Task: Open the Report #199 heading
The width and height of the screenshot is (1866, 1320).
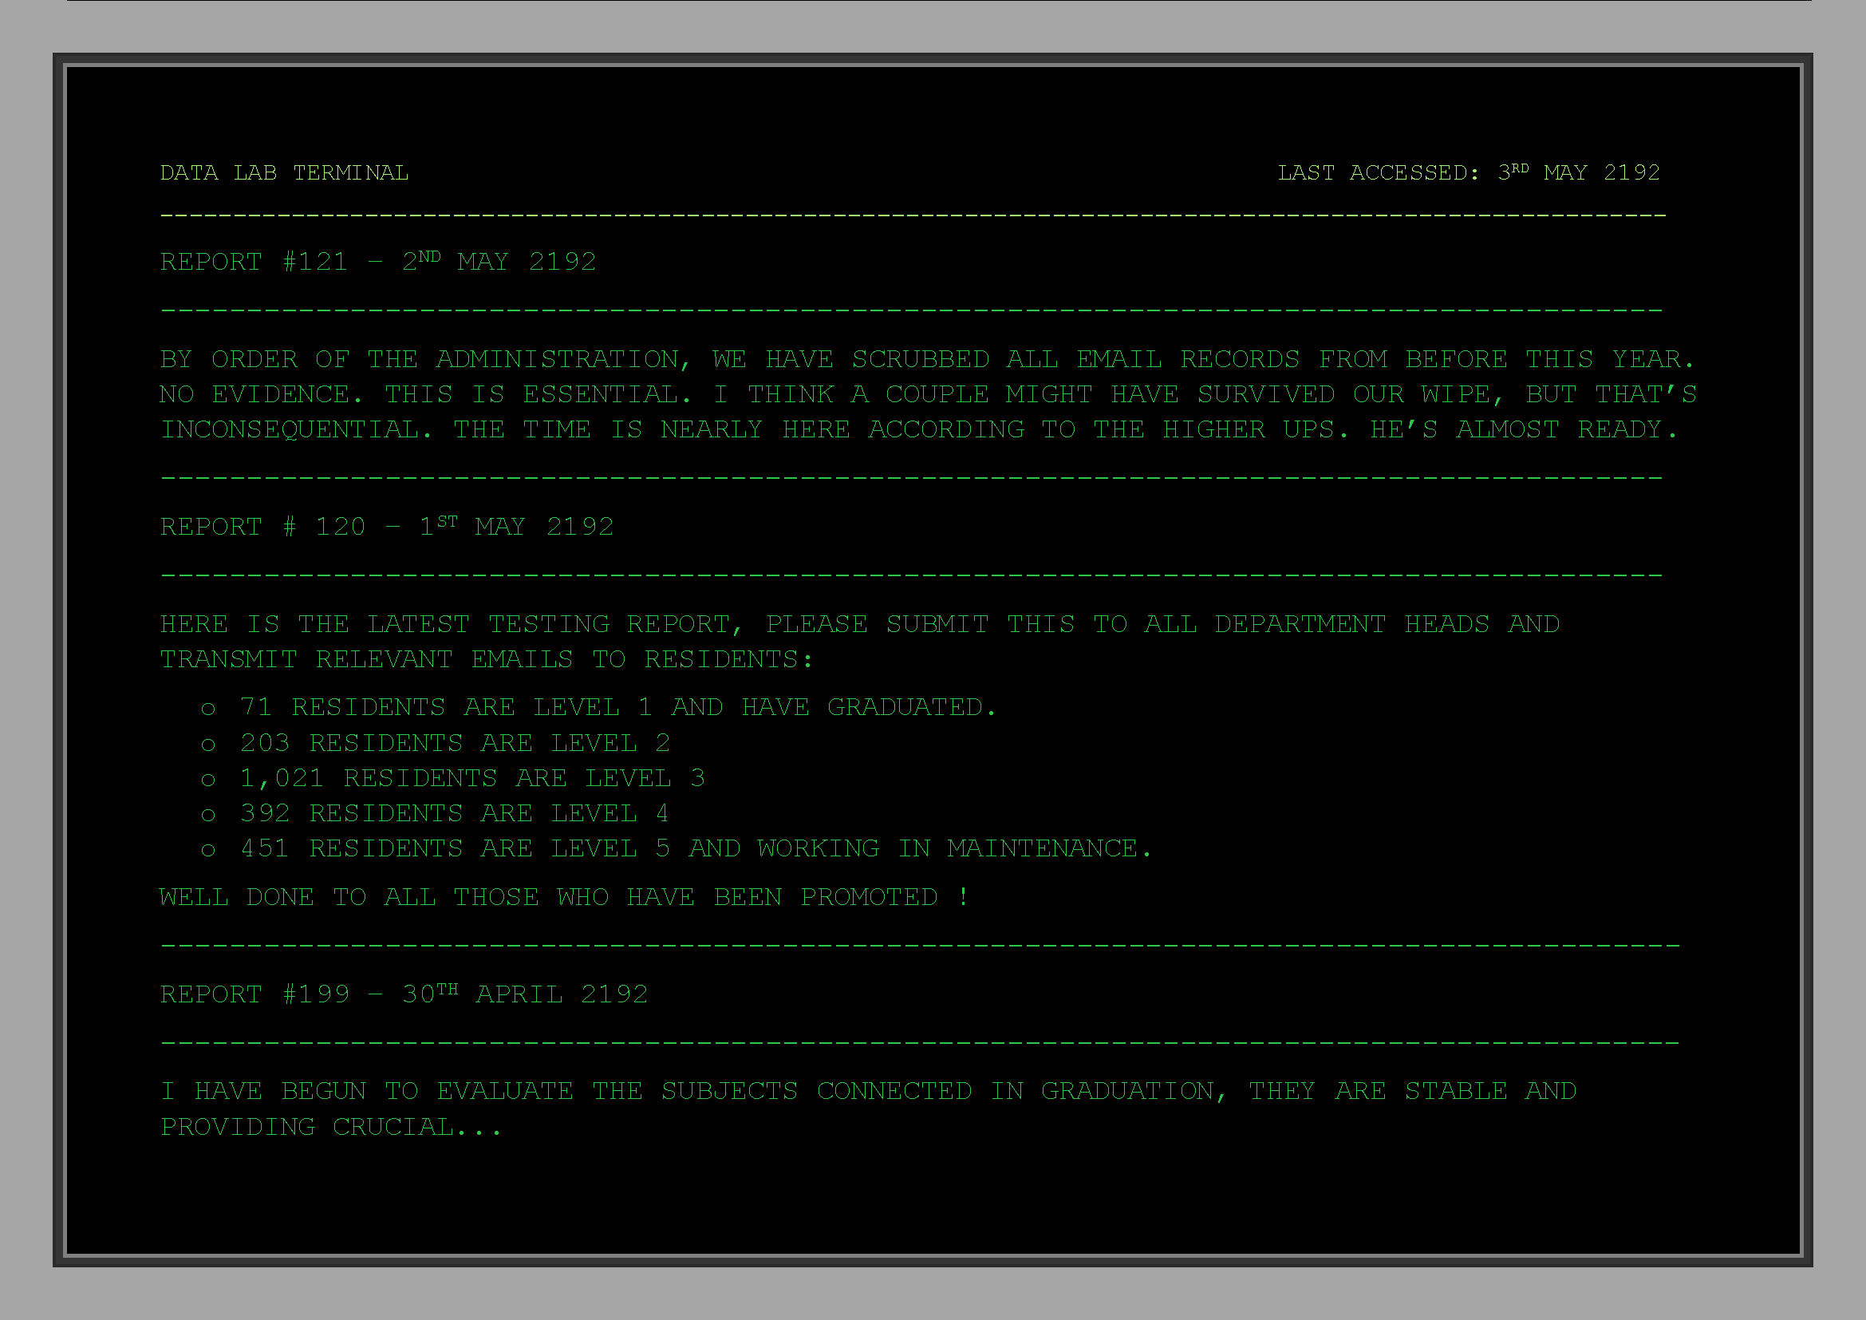Action: pyautogui.click(x=403, y=994)
